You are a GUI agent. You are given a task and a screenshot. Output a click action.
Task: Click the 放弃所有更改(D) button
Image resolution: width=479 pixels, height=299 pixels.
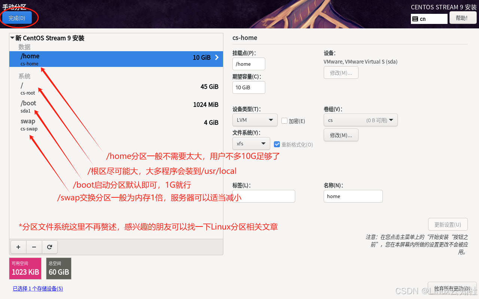452,289
